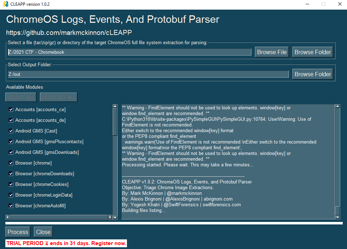
Task: Click Browse Folder for output folder
Action: [x=312, y=74]
